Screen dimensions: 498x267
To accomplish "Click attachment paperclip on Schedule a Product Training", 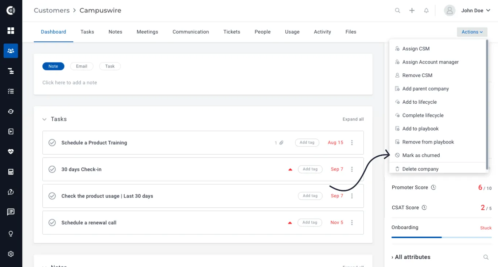I will pos(281,143).
